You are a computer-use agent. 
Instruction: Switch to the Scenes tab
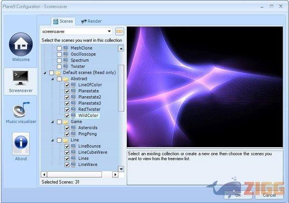[63, 21]
